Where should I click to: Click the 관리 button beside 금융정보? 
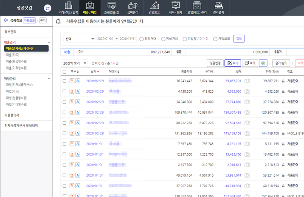pyautogui.click(x=42, y=20)
